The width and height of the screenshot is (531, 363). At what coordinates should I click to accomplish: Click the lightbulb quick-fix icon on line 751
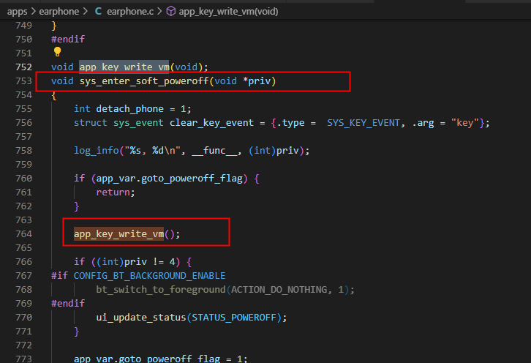pos(57,52)
